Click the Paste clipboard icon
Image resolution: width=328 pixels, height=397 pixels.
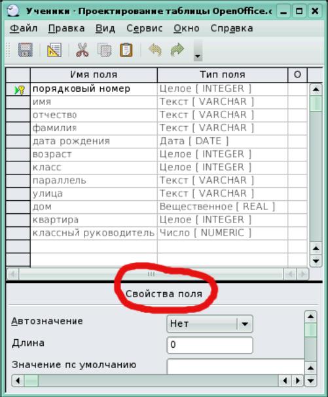(126, 50)
